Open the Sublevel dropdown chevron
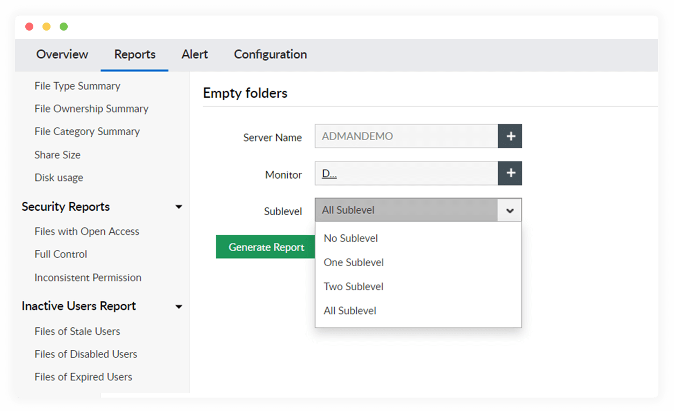 coord(509,210)
